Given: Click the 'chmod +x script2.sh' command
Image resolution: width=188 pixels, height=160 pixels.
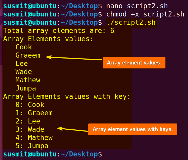Looking at the screenshot, I should coord(145,14).
